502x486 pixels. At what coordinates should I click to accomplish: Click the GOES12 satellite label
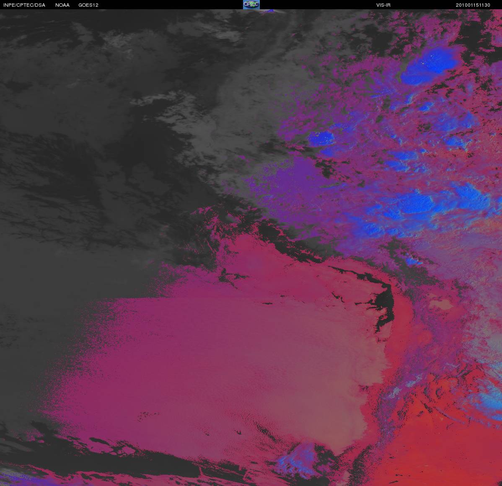(x=88, y=5)
